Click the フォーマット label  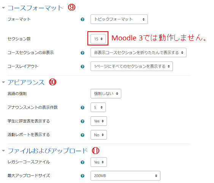tap(19, 19)
